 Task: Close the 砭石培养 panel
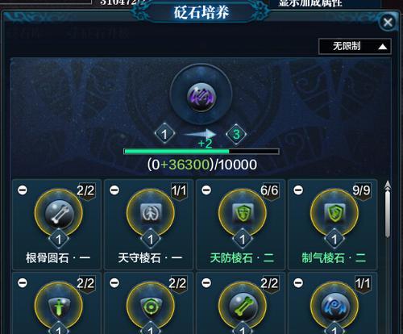click(x=388, y=23)
